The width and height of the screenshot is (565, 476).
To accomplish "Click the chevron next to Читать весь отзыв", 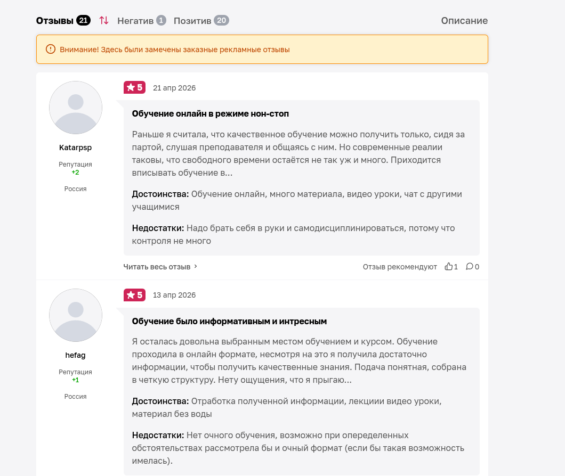I will pyautogui.click(x=196, y=266).
